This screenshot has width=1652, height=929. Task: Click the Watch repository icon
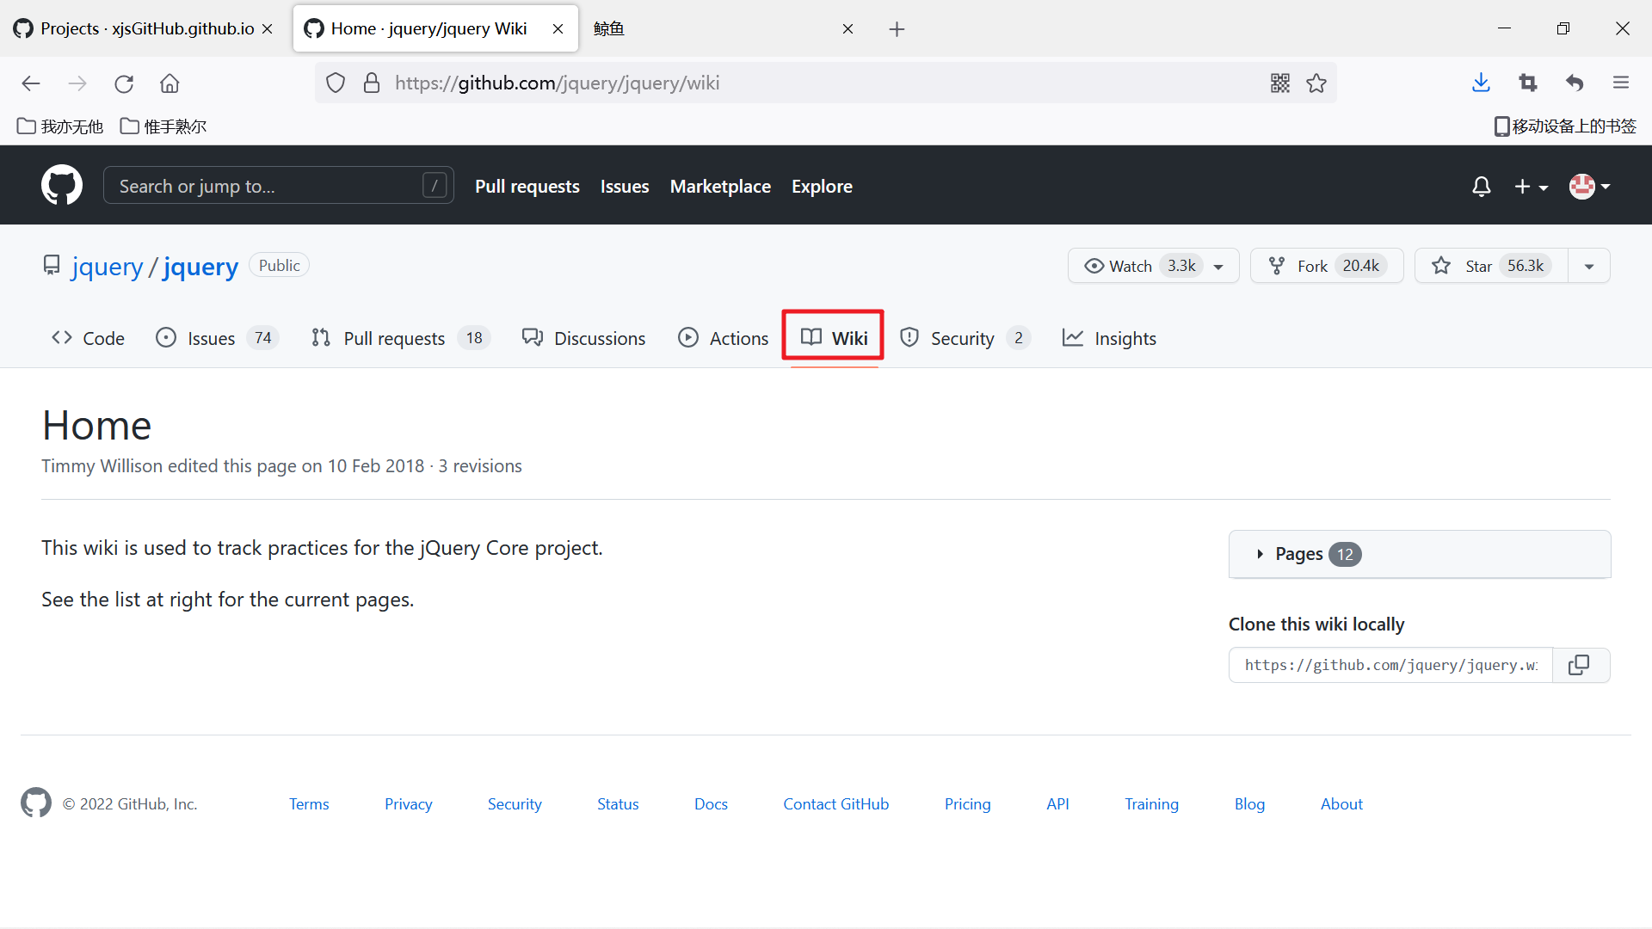click(1094, 264)
